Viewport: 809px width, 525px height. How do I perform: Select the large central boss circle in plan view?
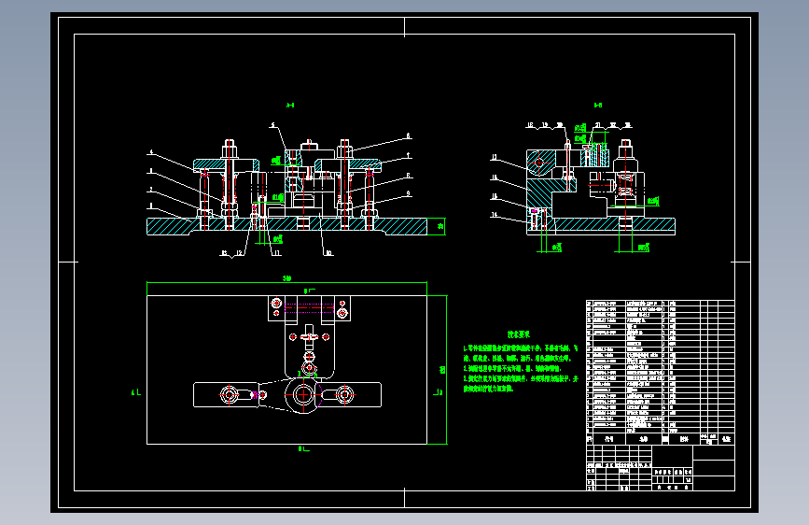coord(304,395)
